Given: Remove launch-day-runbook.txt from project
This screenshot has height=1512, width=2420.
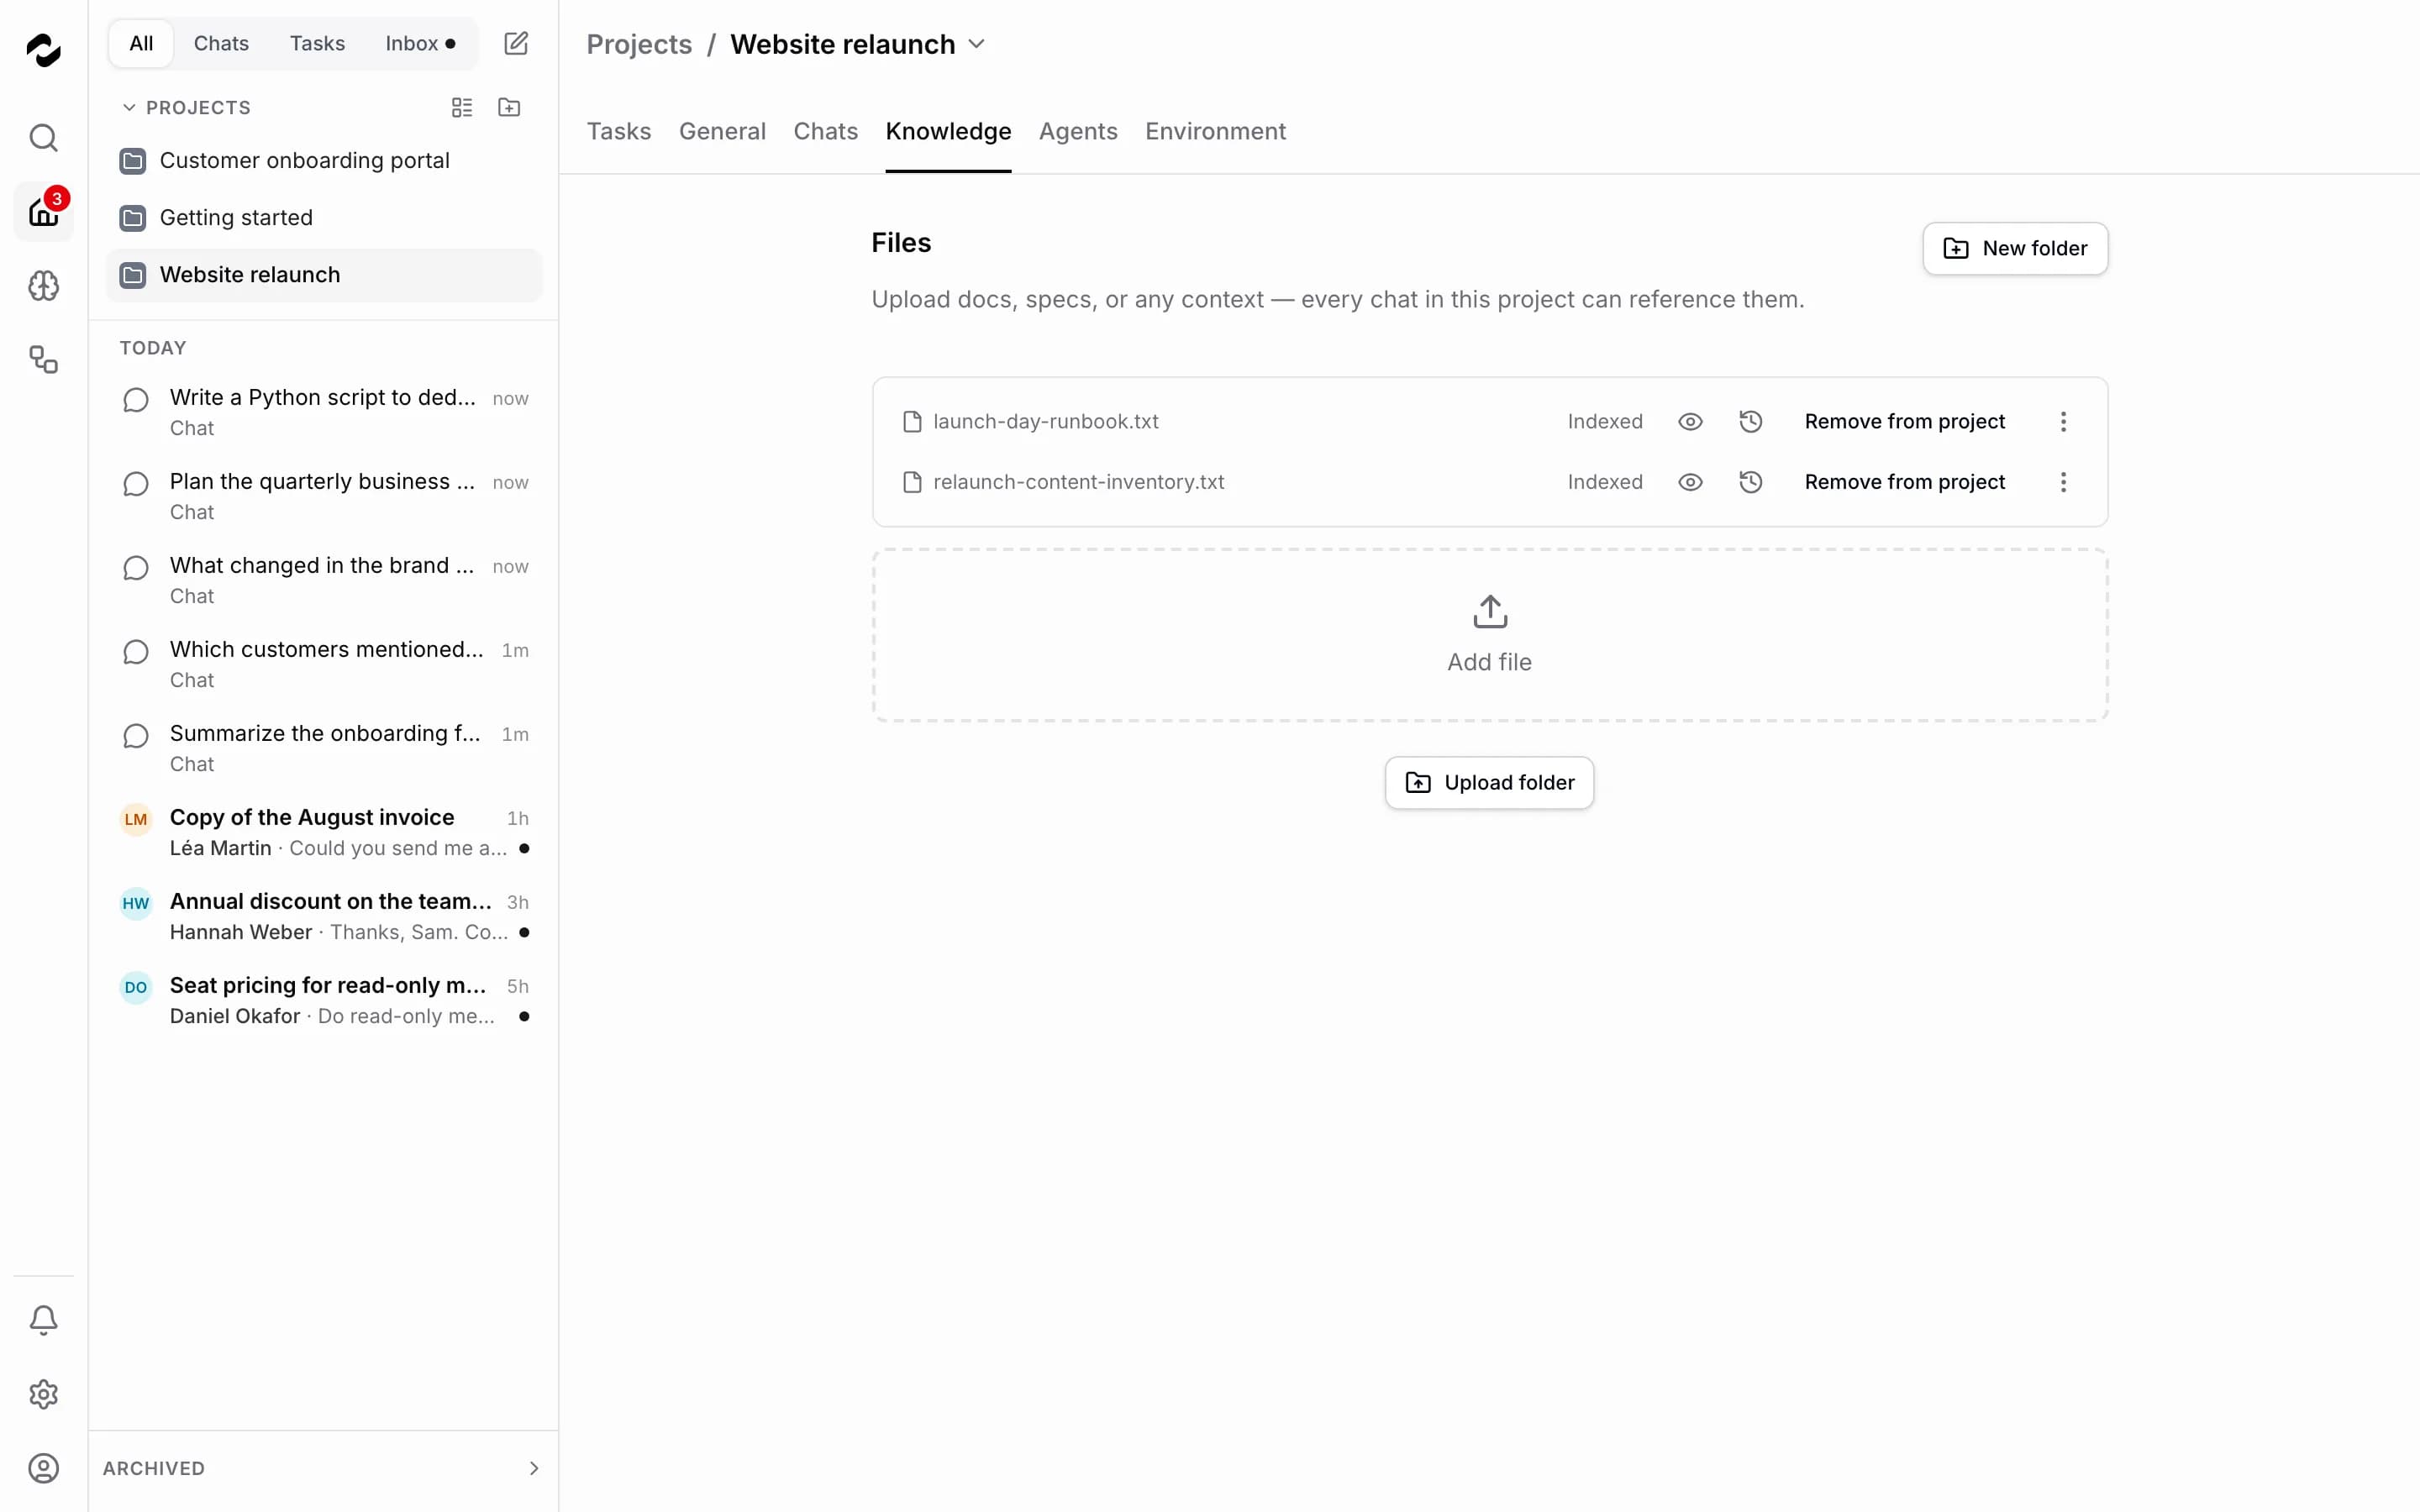Looking at the screenshot, I should click(x=1904, y=421).
